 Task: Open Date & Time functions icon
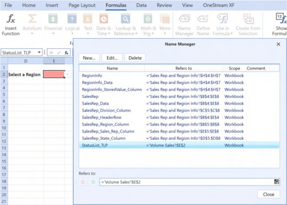104,19
